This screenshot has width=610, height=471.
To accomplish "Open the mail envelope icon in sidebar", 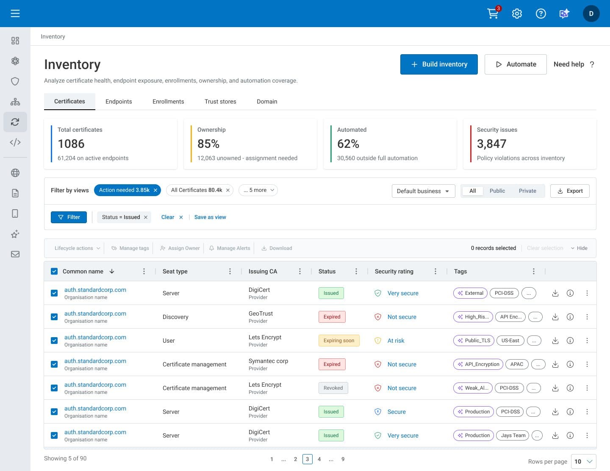I will pos(15,254).
